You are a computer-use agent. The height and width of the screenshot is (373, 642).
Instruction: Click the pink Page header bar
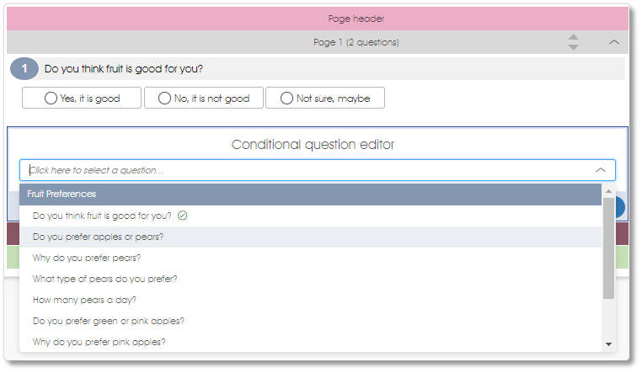click(x=318, y=19)
